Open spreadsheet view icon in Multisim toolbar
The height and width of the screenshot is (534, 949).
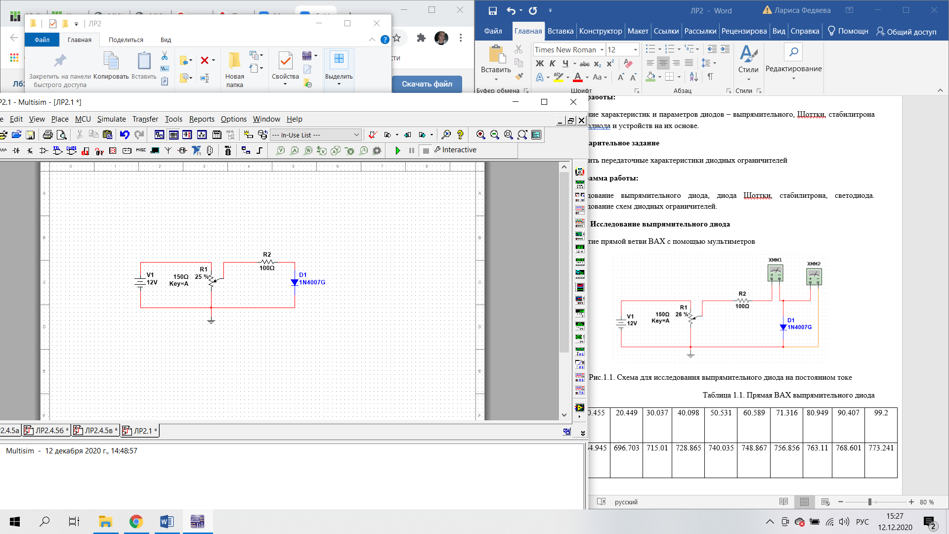tap(173, 134)
